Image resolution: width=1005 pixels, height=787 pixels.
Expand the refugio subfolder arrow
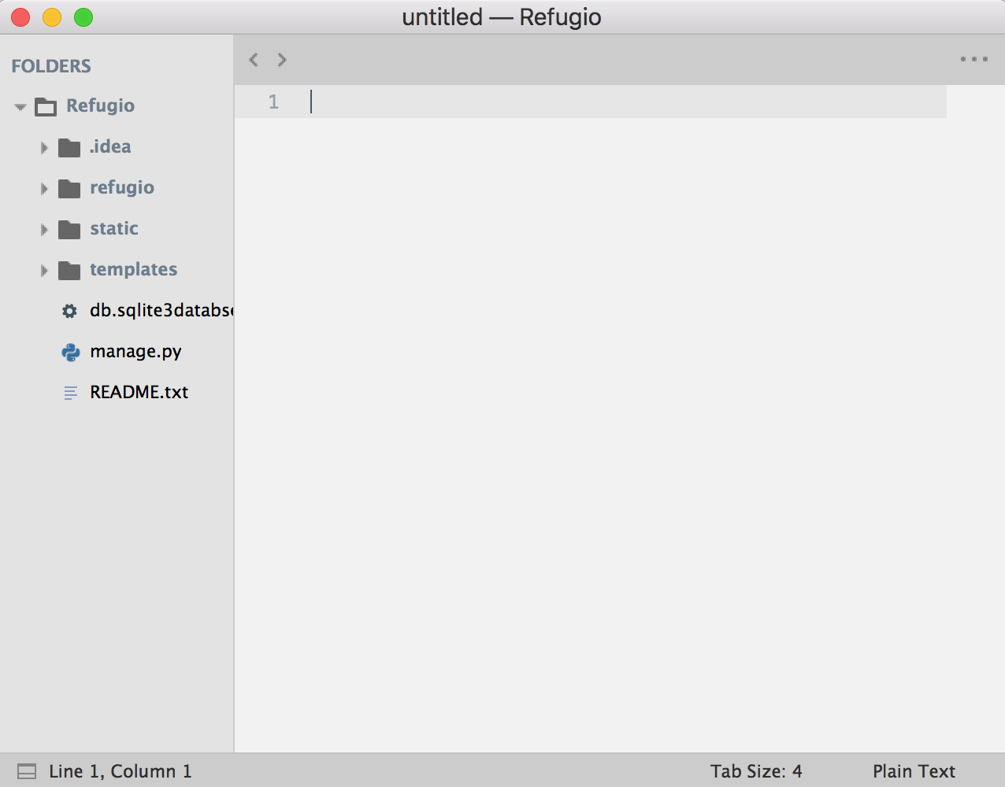(x=44, y=188)
